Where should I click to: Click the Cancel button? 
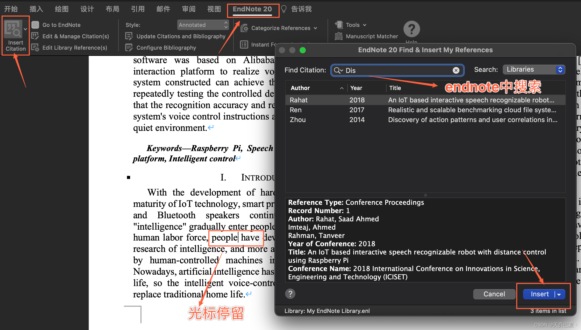tap(494, 294)
